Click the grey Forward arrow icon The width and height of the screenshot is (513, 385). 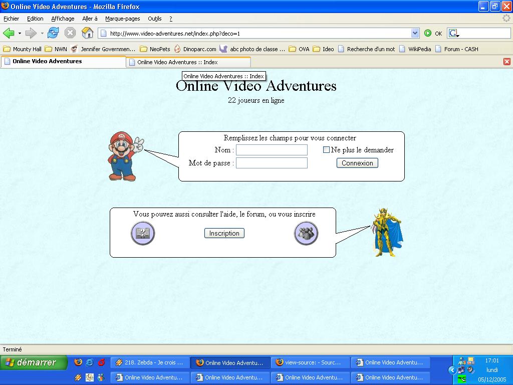click(x=31, y=33)
